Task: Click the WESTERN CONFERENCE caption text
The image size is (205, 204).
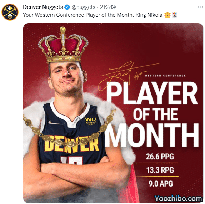Action: [x=165, y=76]
